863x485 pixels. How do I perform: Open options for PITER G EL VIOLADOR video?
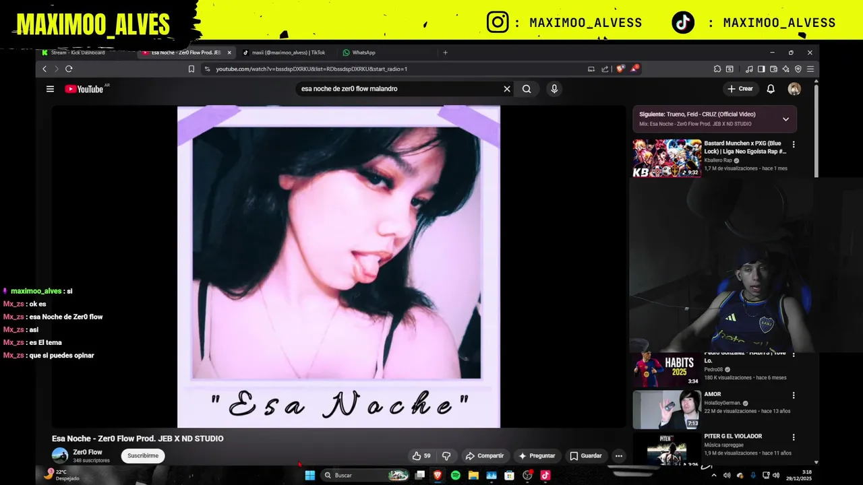tap(794, 437)
